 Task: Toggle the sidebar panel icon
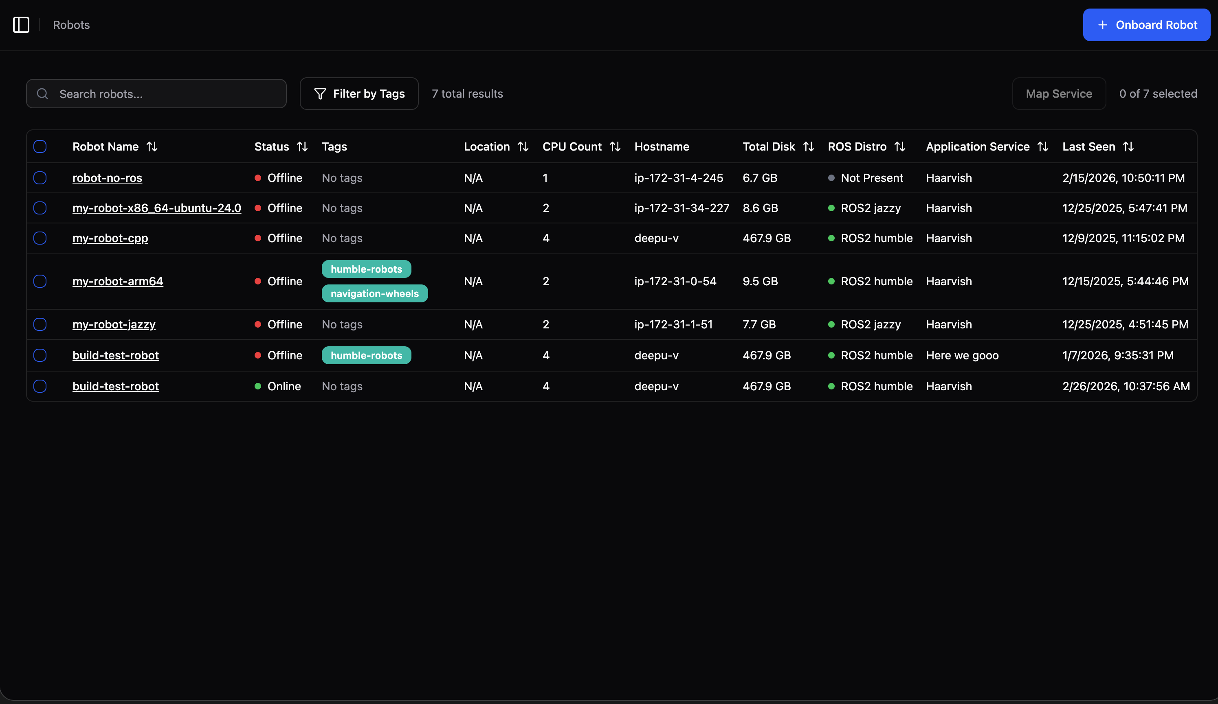21,25
